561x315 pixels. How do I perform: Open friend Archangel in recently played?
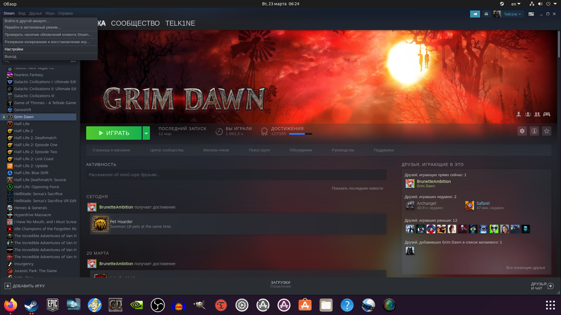coord(426,203)
